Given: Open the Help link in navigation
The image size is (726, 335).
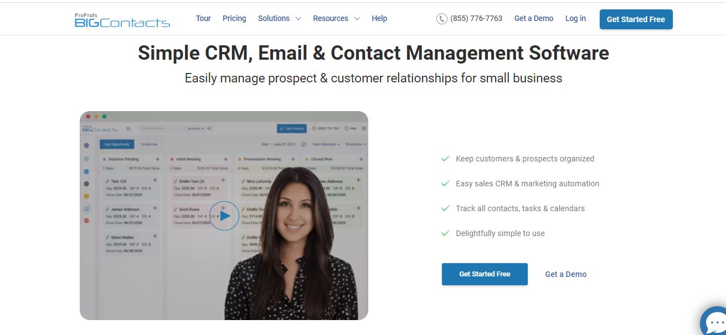Looking at the screenshot, I should (379, 18).
